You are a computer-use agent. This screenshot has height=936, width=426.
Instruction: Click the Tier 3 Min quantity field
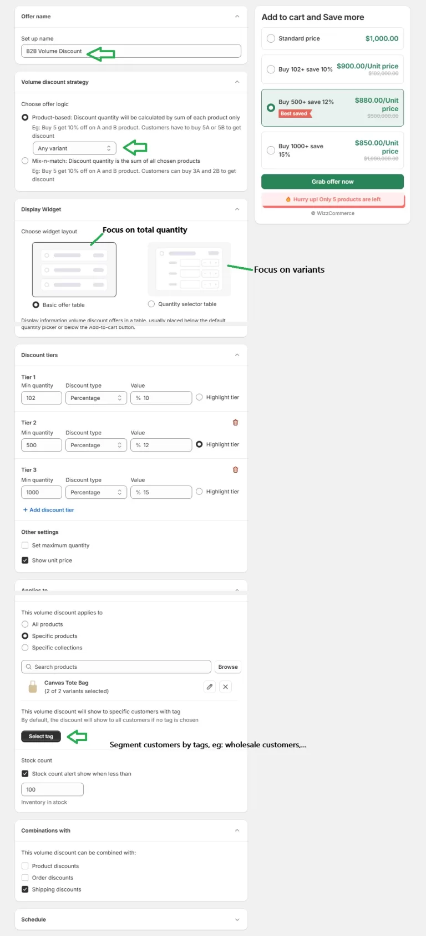(42, 493)
